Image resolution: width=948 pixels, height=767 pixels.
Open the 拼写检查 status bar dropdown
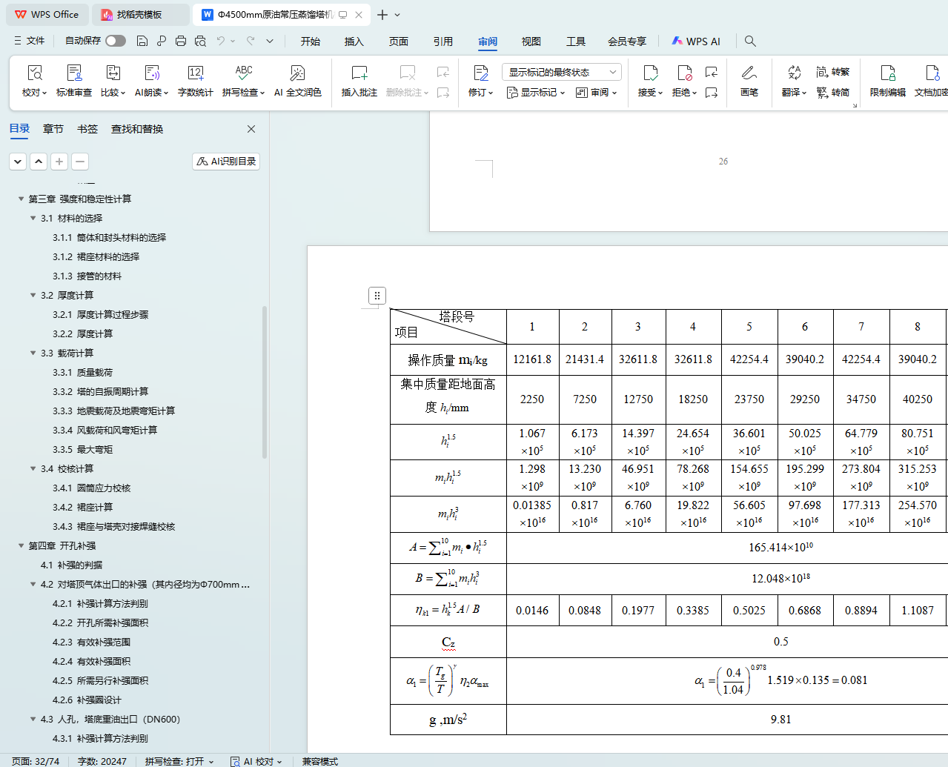point(179,761)
